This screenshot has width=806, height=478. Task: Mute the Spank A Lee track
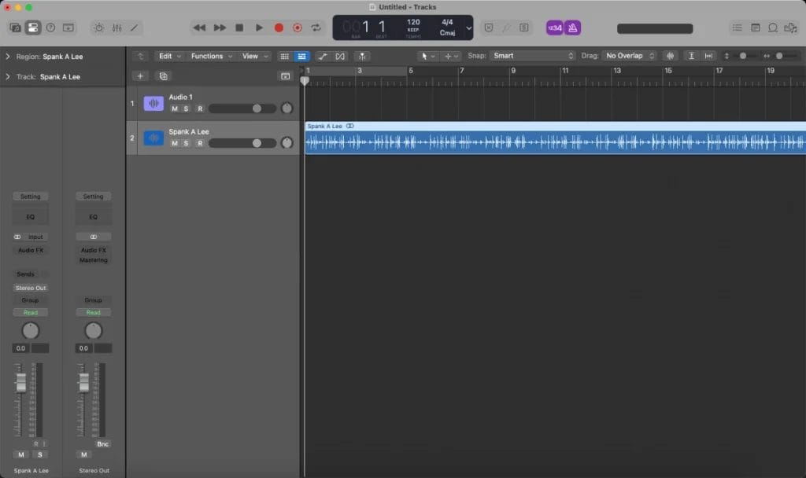point(174,143)
